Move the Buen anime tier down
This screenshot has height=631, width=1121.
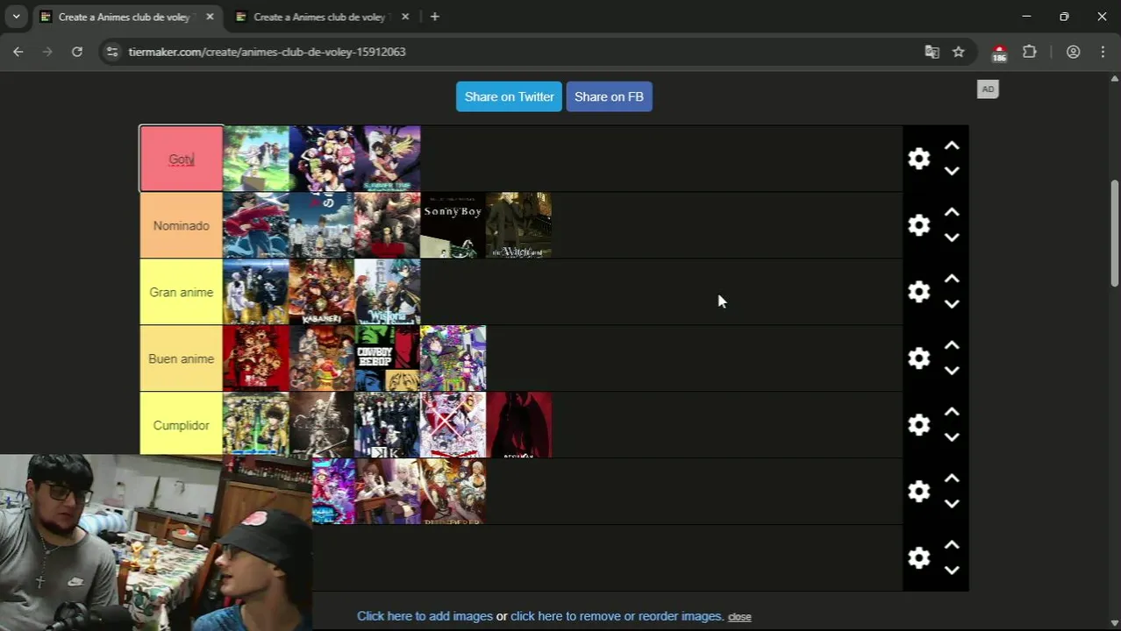pos(952,371)
